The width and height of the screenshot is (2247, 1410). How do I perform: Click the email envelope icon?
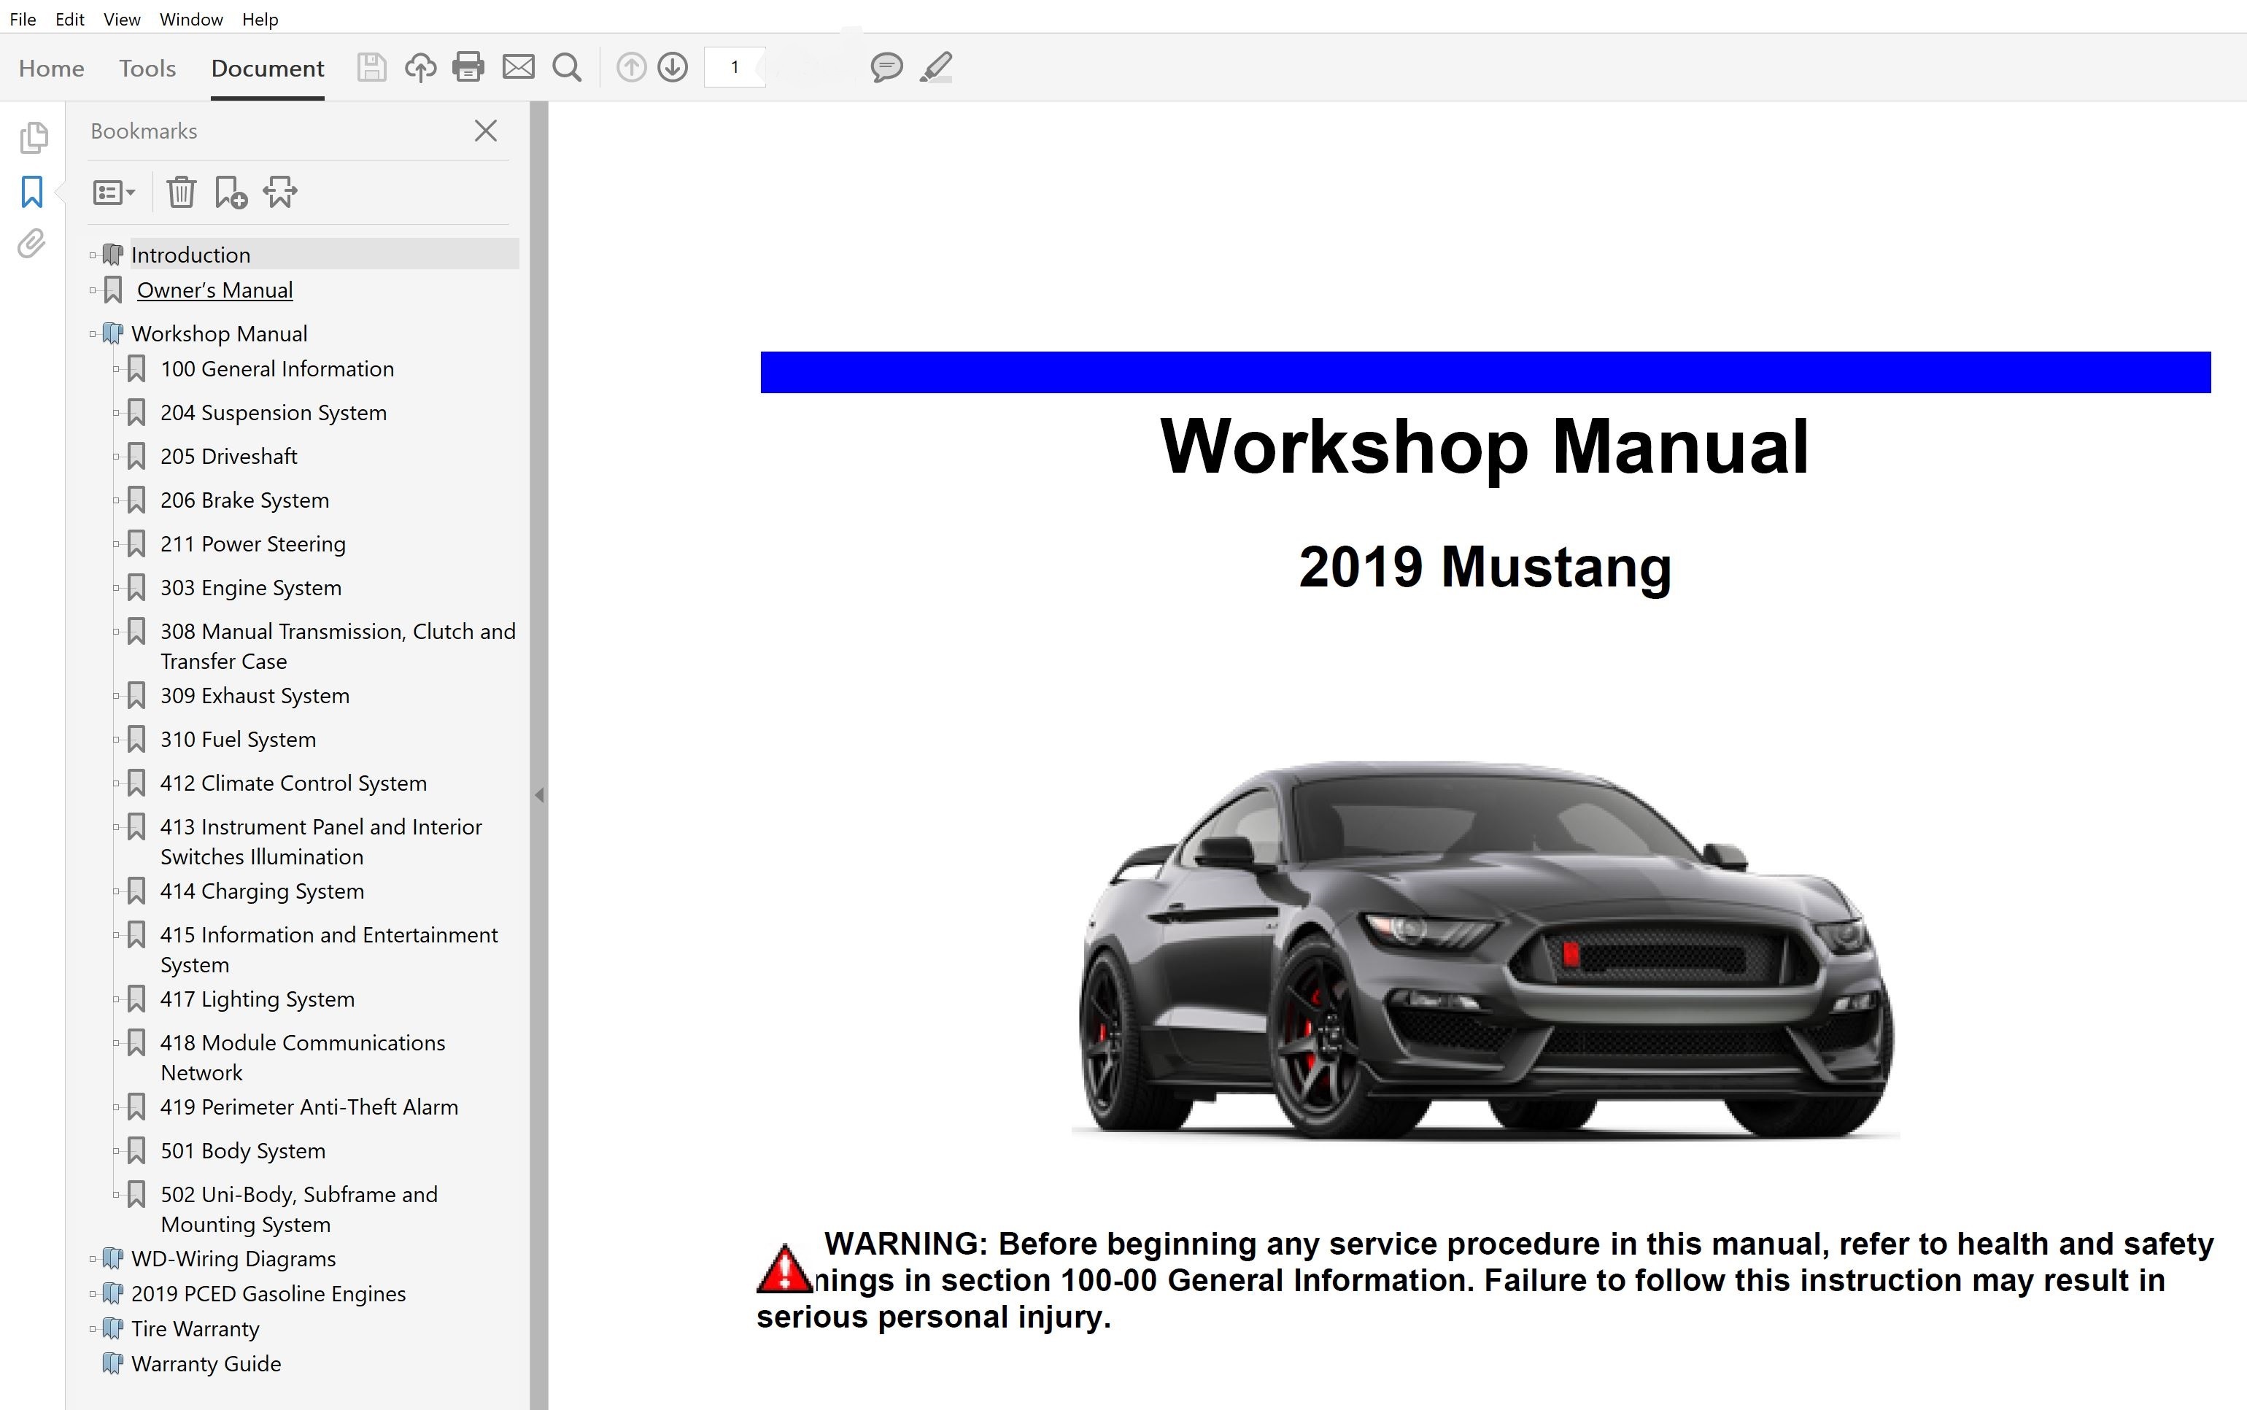[519, 67]
